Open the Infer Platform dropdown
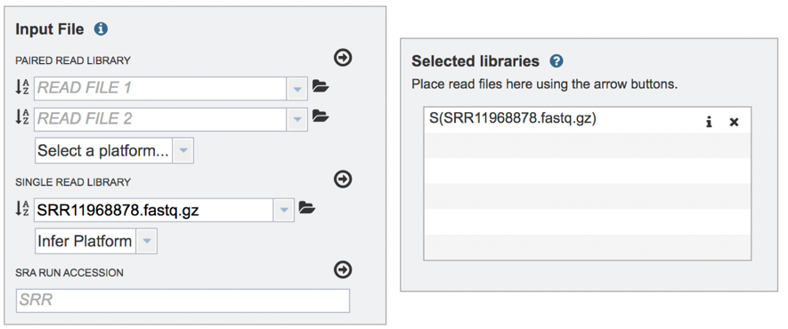The image size is (788, 329). tap(96, 241)
